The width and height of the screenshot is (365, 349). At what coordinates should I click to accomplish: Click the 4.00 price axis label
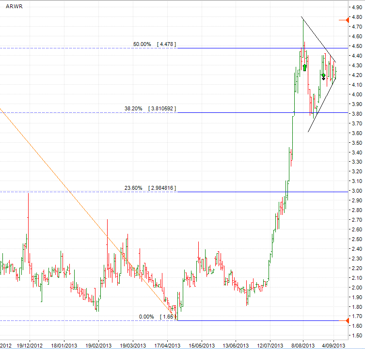click(357, 94)
